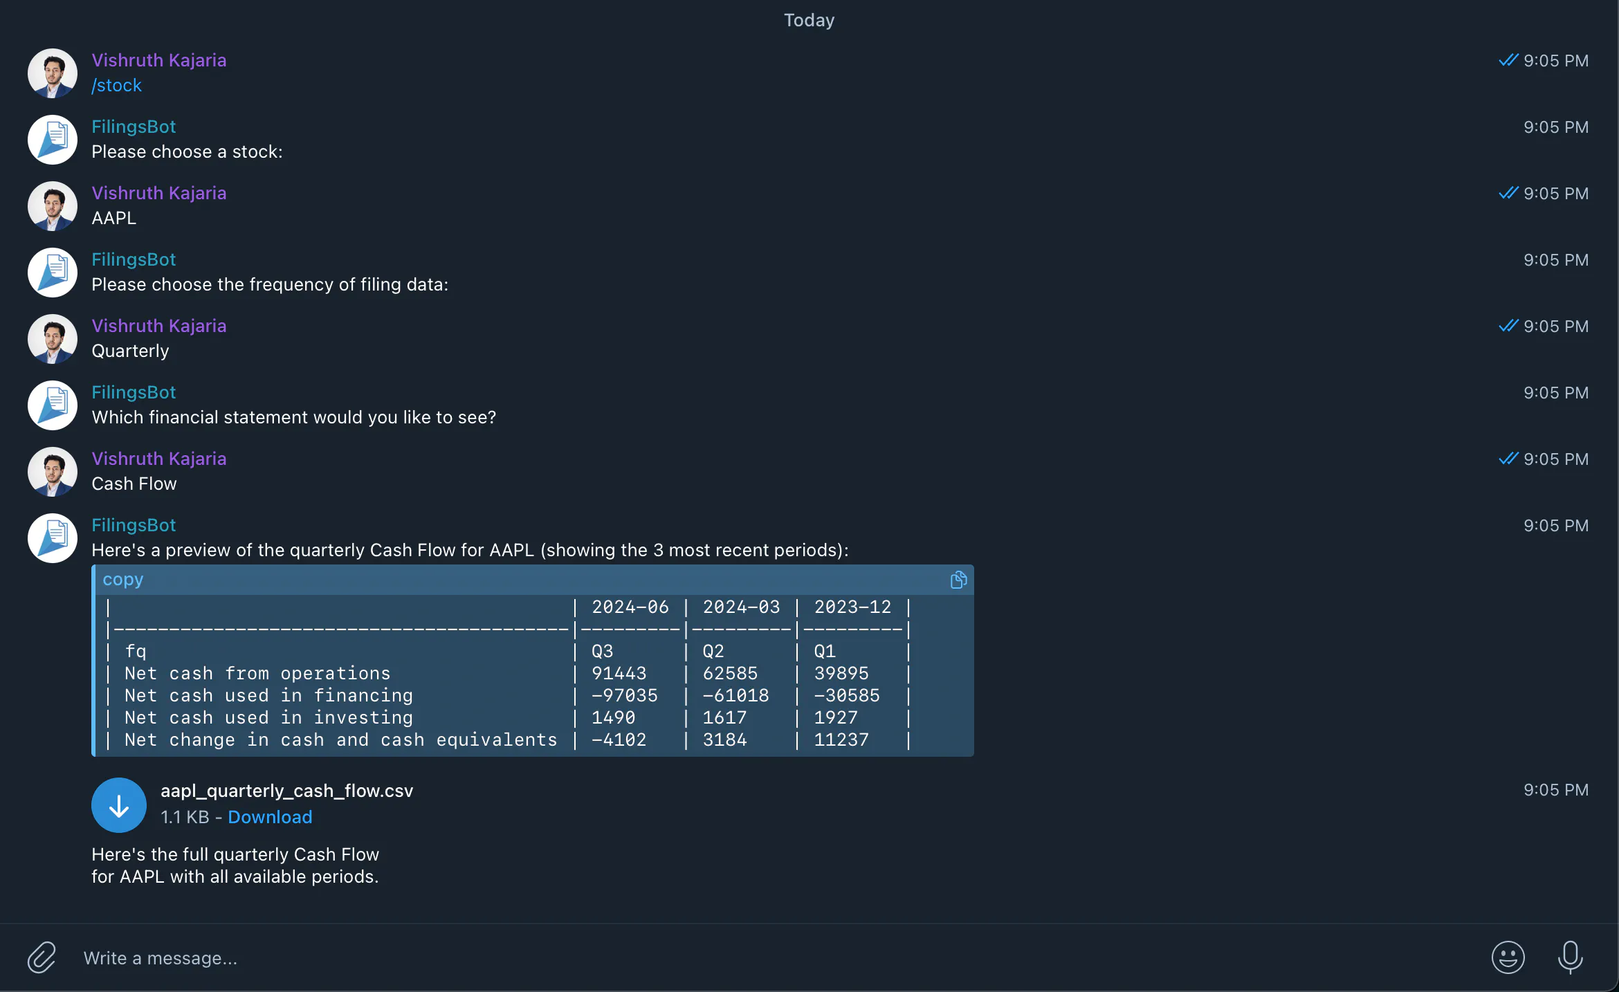Click the aapl_quarterly_cash_flow.csv file name
The height and width of the screenshot is (992, 1619).
tap(286, 791)
